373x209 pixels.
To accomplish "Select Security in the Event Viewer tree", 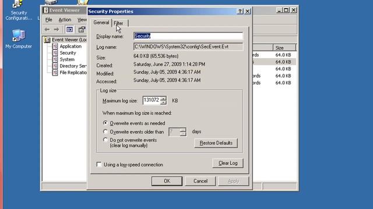I will pyautogui.click(x=68, y=53).
